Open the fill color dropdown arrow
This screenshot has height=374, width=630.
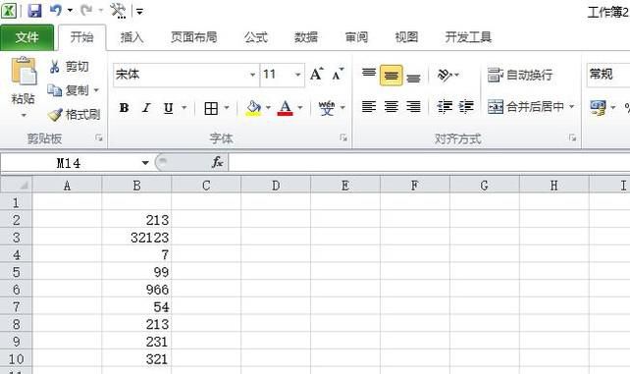coord(268,108)
